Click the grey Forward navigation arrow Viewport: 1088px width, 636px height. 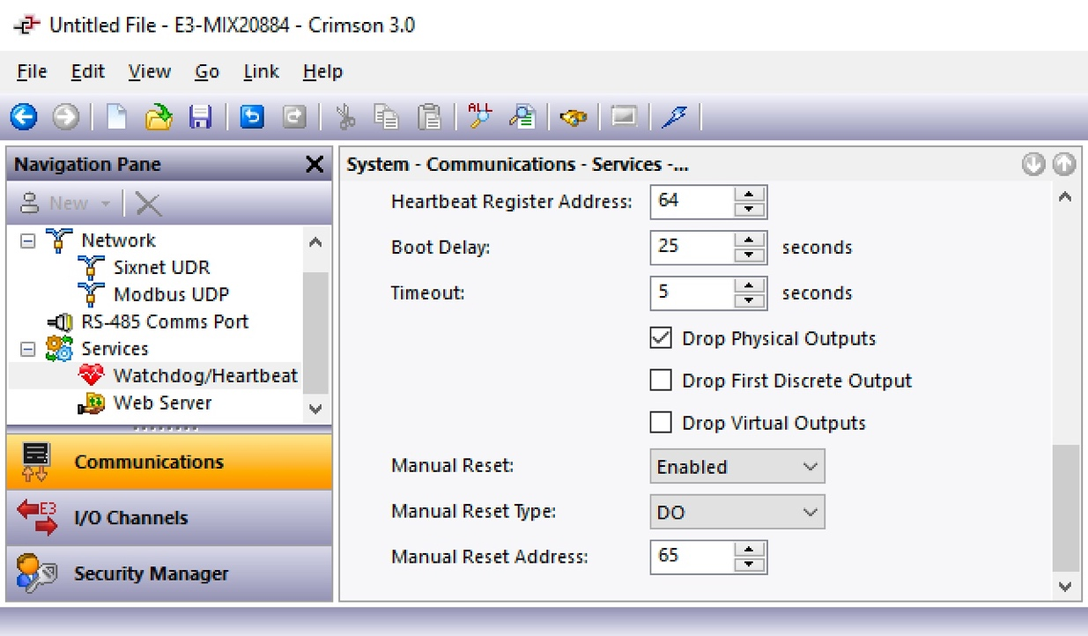(x=65, y=116)
